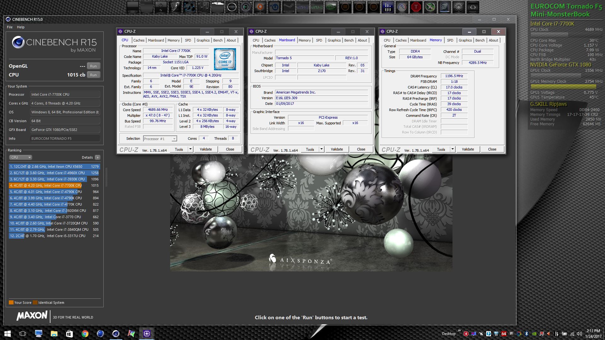Viewport: 605px width, 340px height.
Task: Switch to CPU tab in Memory CPU-Z window
Action: point(387,40)
